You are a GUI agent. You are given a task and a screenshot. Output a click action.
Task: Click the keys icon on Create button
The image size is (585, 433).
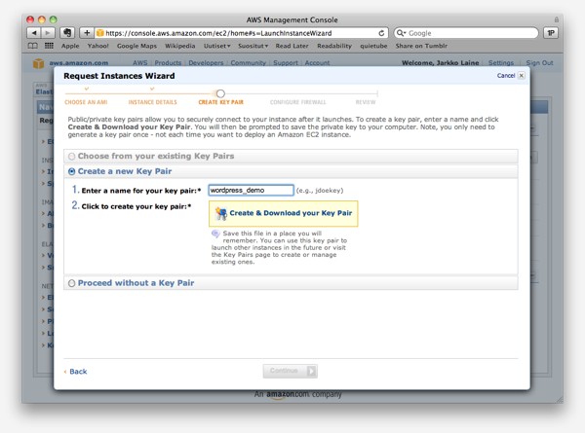[221, 213]
